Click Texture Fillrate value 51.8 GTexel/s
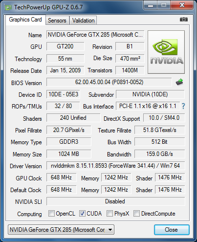 (160, 130)
